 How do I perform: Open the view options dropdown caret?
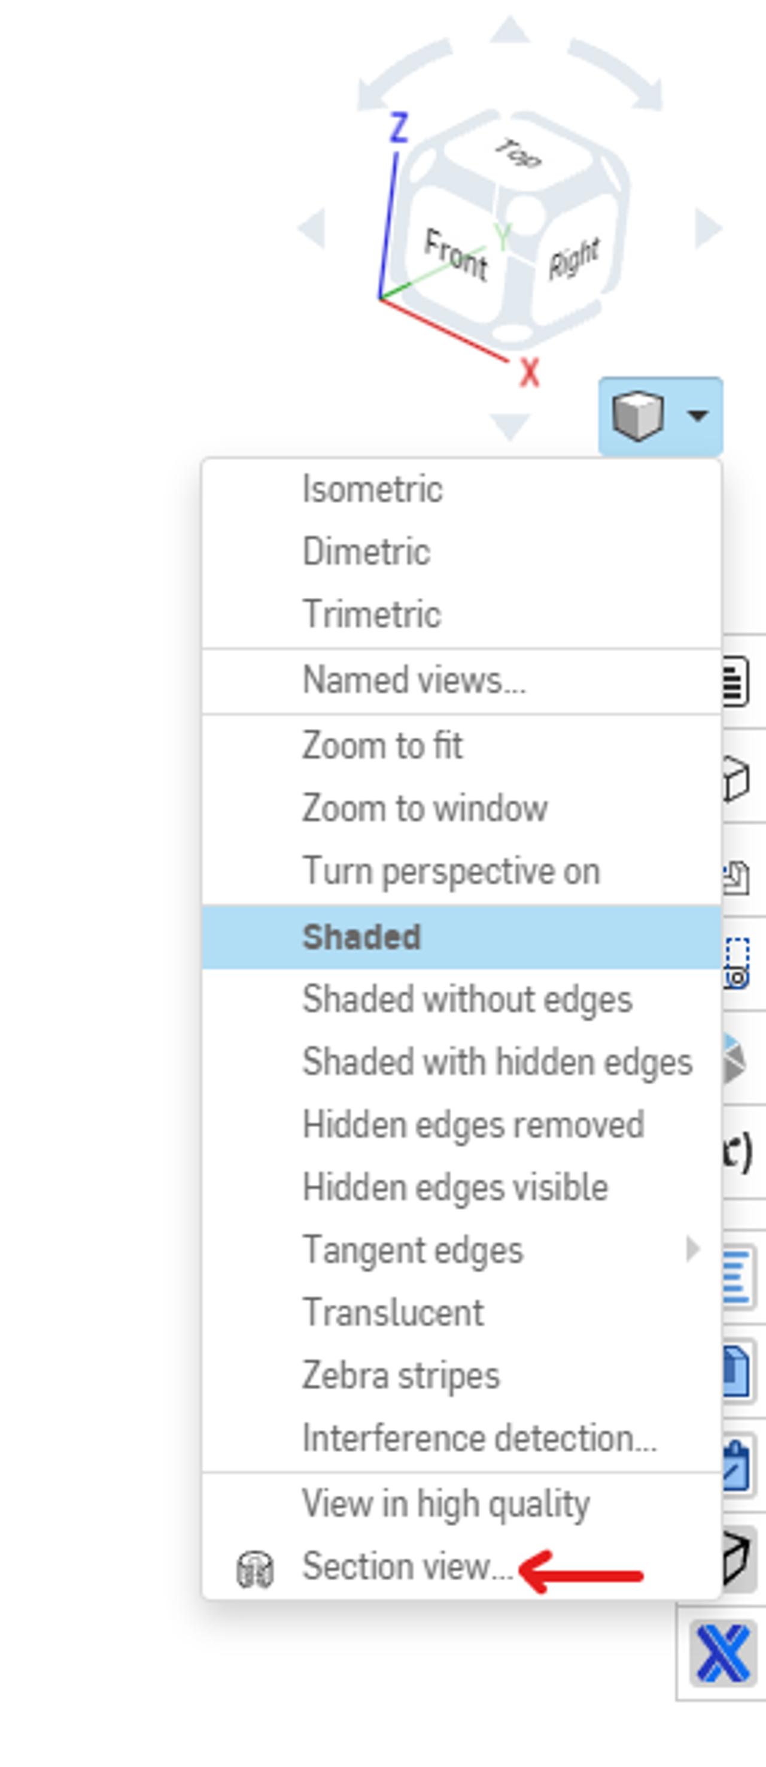point(698,415)
